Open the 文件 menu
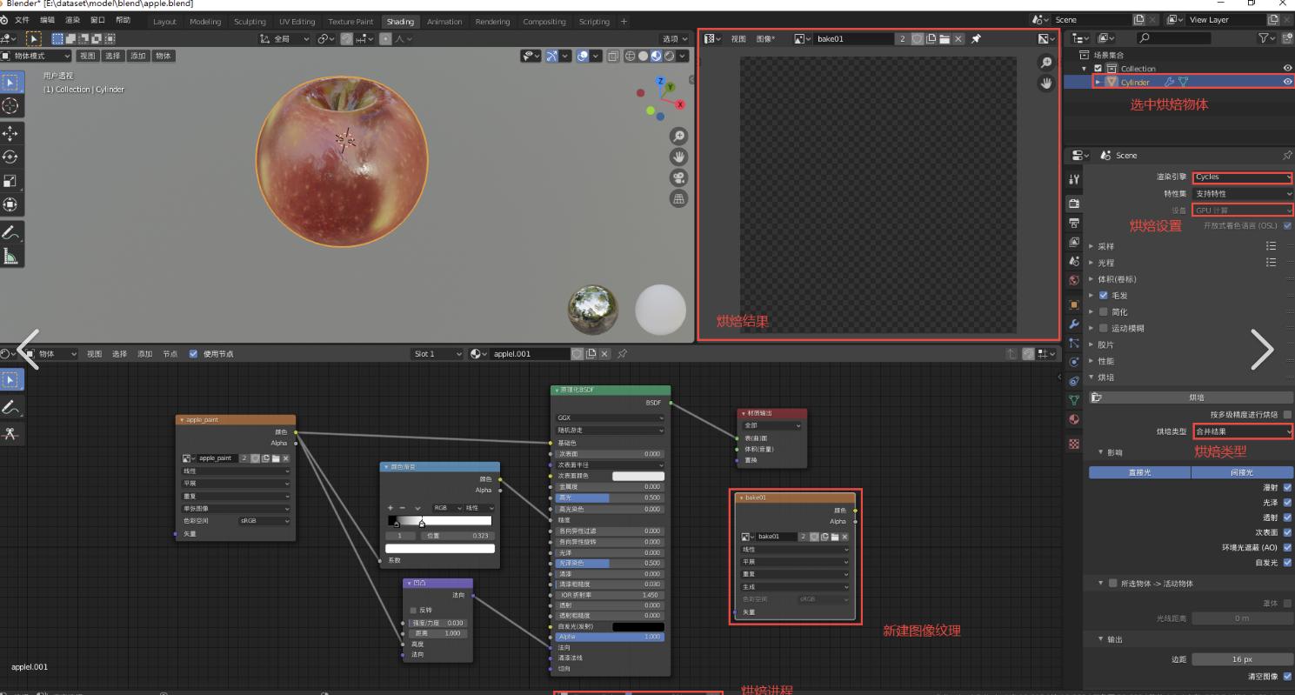Image resolution: width=1295 pixels, height=695 pixels. click(22, 20)
